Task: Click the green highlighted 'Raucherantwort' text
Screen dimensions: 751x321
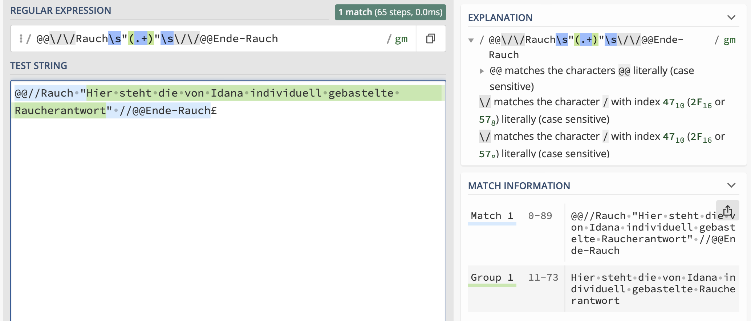Action: 60,110
